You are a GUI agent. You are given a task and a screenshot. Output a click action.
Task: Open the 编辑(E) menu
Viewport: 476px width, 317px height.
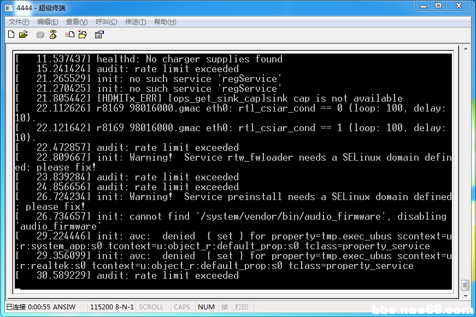tap(48, 22)
